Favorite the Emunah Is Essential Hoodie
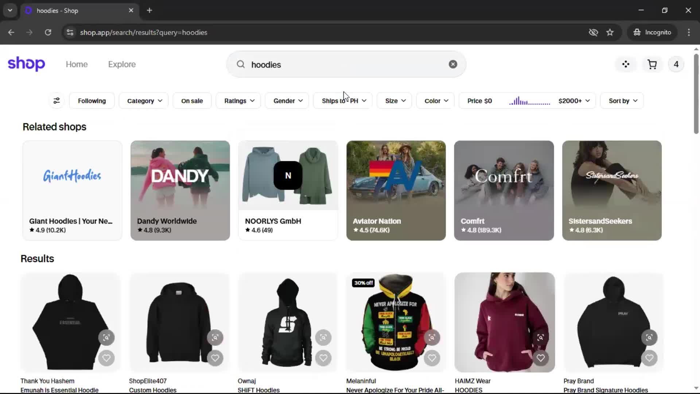This screenshot has height=394, width=700. click(106, 358)
